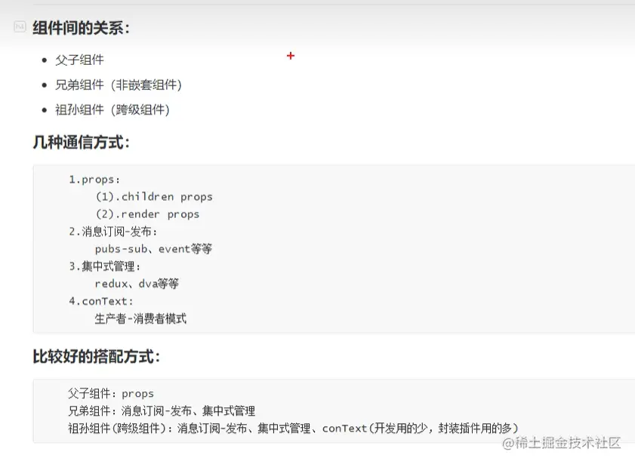Click the line 4.conText:
635x464 pixels.
coord(101,301)
